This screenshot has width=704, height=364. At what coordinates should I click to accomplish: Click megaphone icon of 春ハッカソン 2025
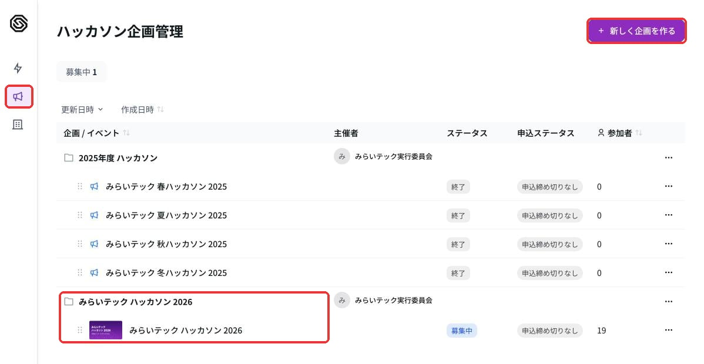tap(94, 186)
